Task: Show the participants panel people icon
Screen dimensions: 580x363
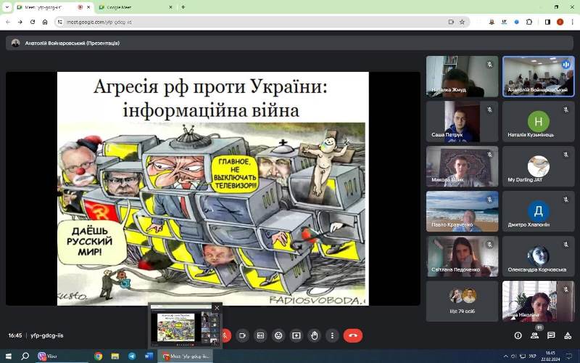Action: point(534,335)
